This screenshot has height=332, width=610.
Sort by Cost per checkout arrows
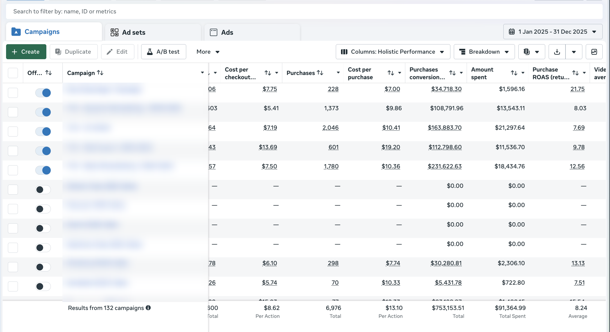tap(268, 73)
